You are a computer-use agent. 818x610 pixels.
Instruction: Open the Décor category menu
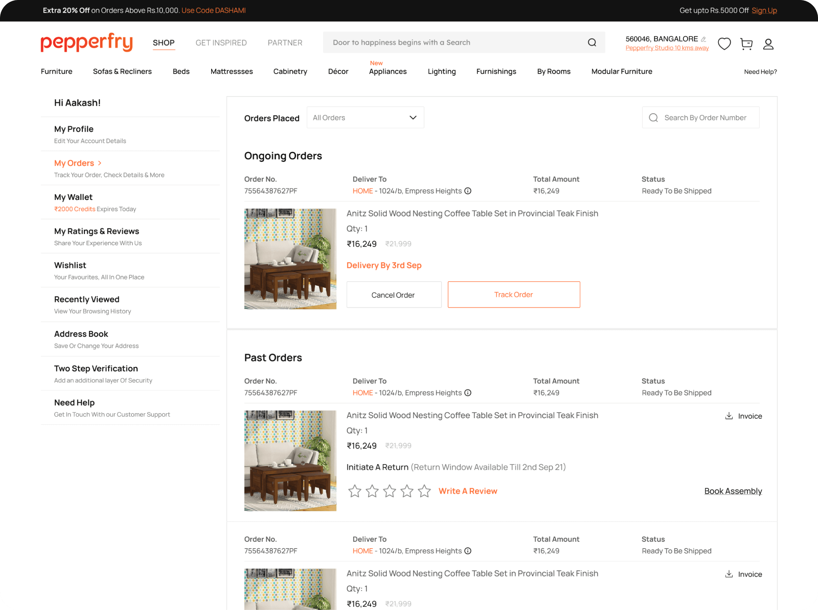pyautogui.click(x=338, y=71)
